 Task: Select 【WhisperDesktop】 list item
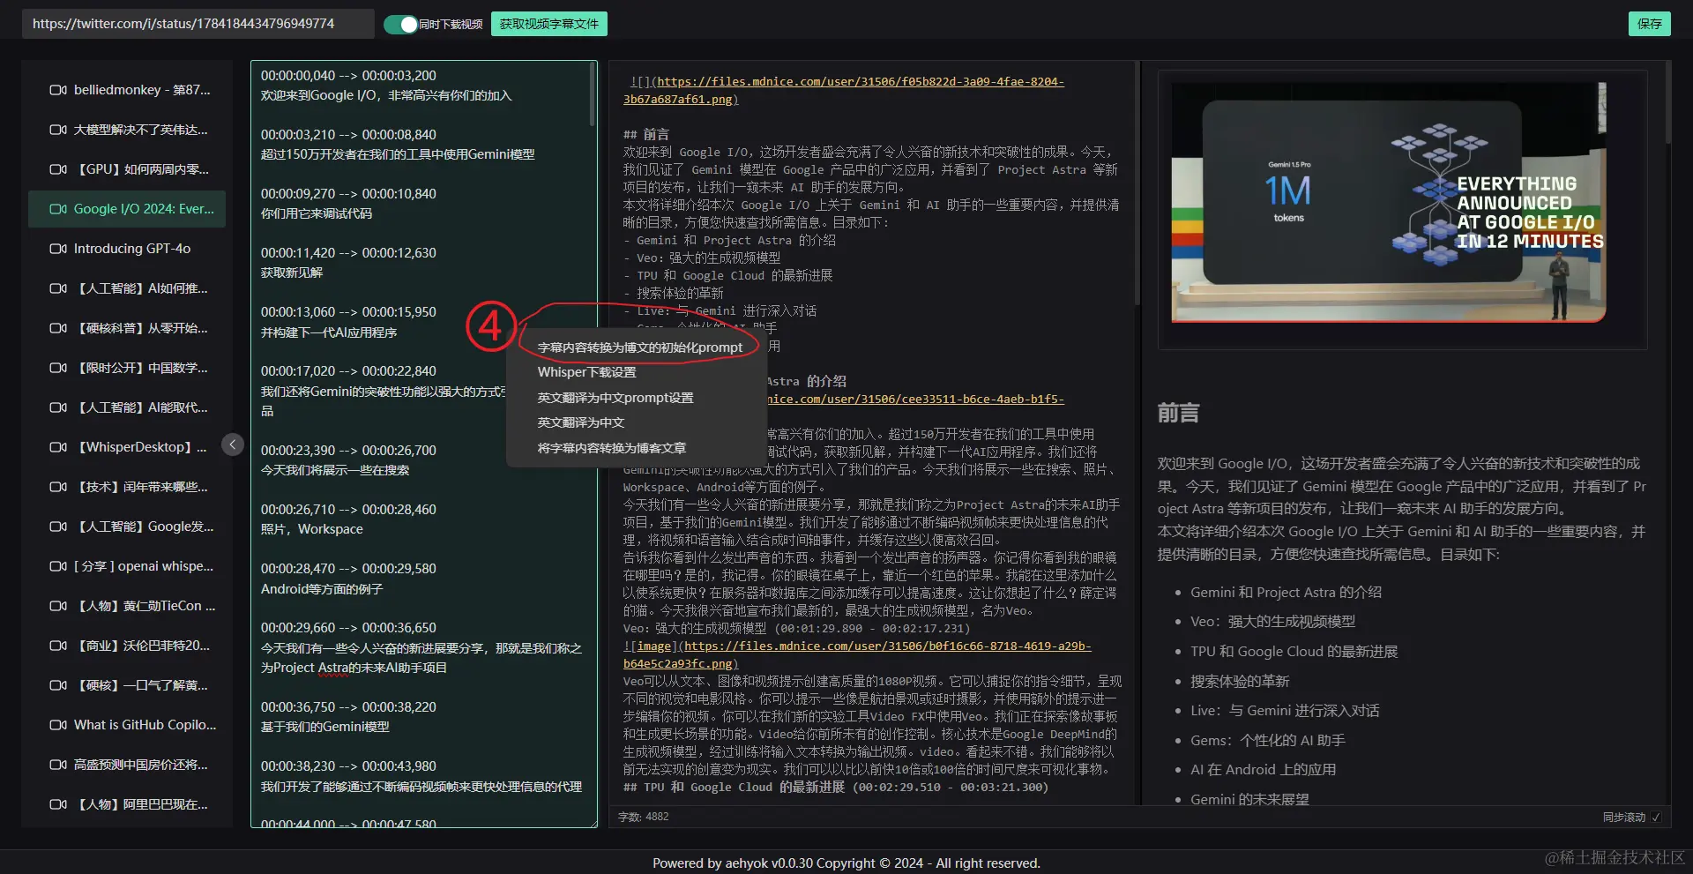(127, 447)
